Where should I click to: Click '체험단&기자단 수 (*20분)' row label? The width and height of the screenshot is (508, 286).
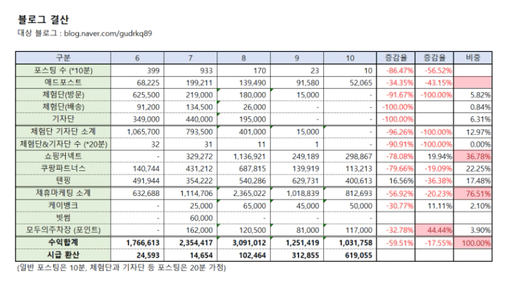pos(63,144)
